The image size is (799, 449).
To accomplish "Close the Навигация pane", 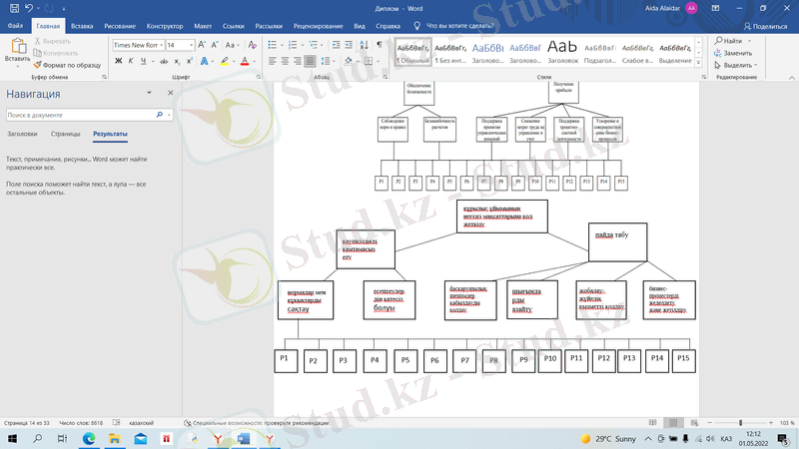I will tap(170, 93).
